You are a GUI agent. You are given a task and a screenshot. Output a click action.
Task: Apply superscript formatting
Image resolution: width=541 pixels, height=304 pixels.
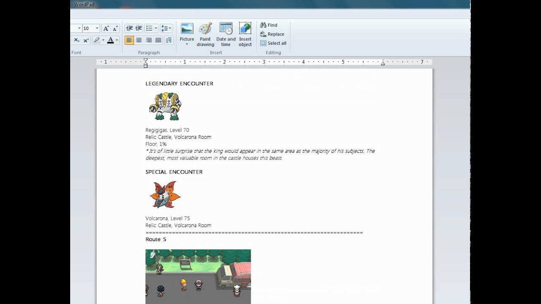tap(86, 40)
